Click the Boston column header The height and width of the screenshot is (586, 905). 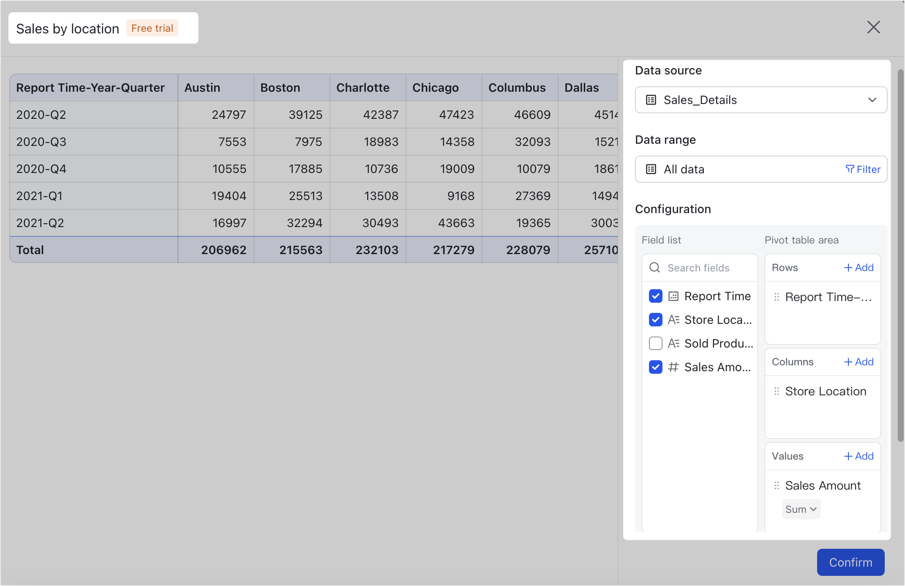292,88
